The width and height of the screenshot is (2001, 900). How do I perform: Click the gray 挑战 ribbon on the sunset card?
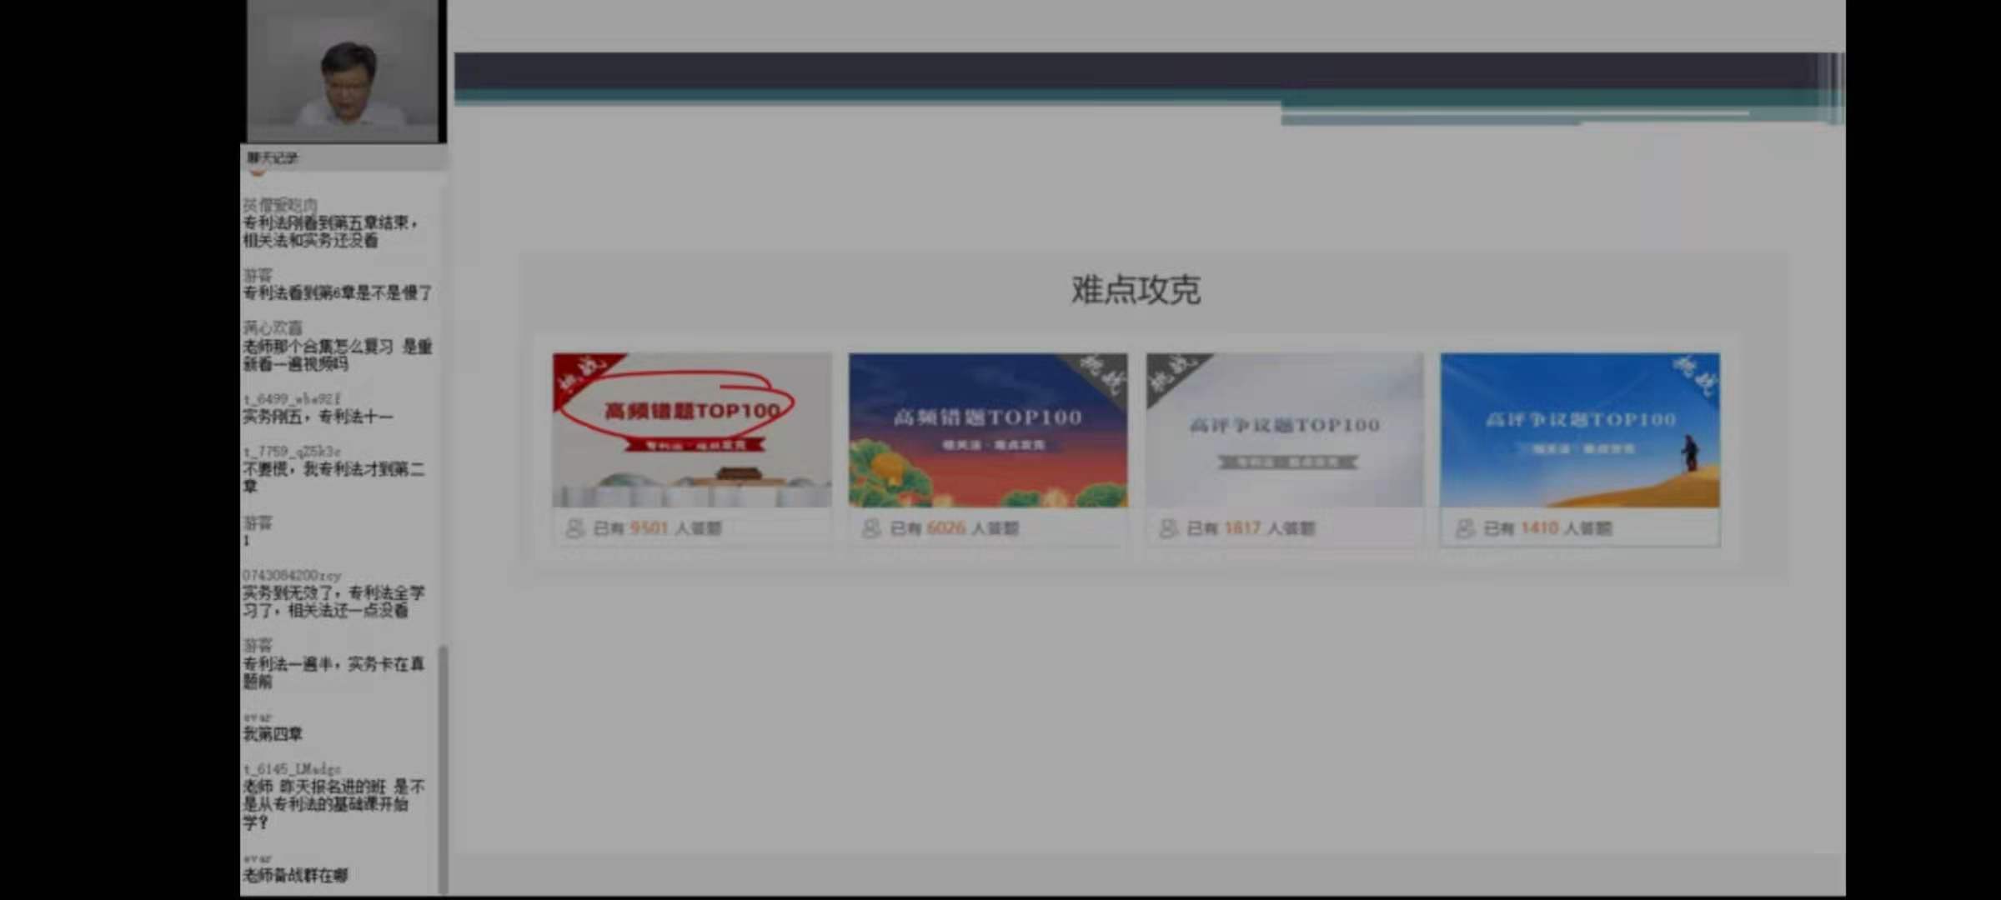1102,374
